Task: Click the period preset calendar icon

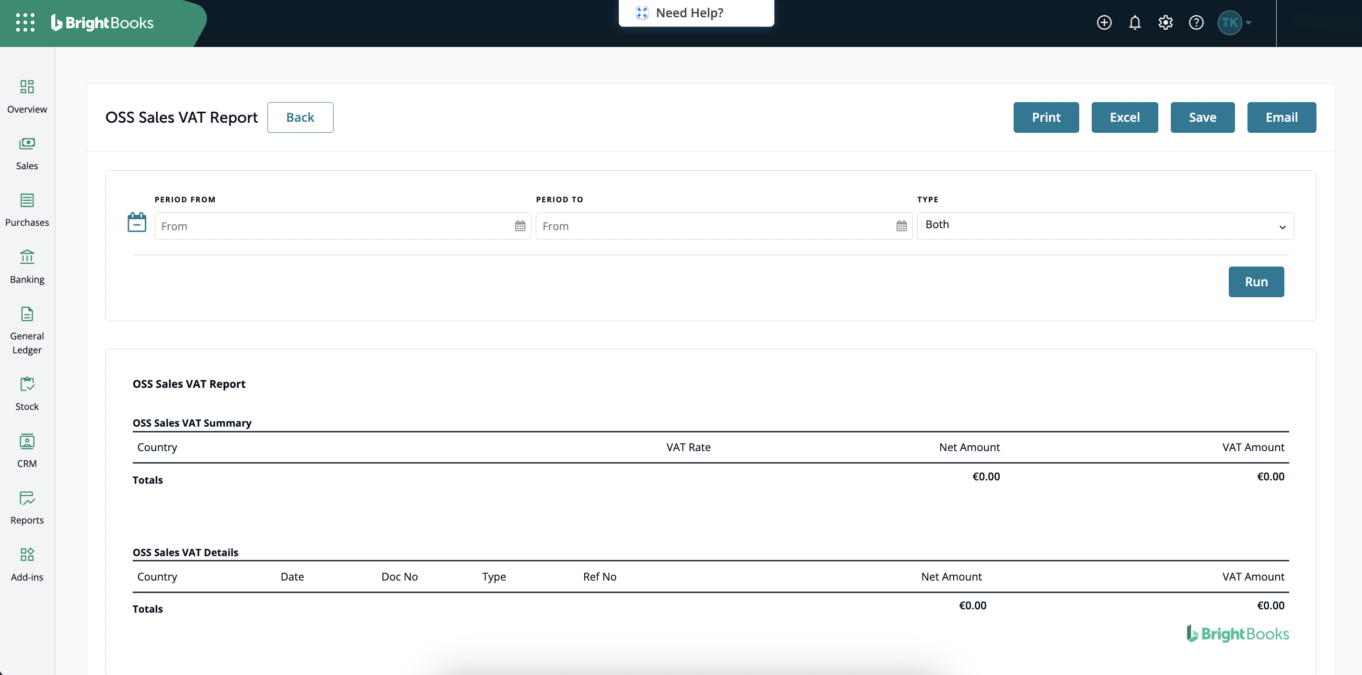Action: click(137, 223)
